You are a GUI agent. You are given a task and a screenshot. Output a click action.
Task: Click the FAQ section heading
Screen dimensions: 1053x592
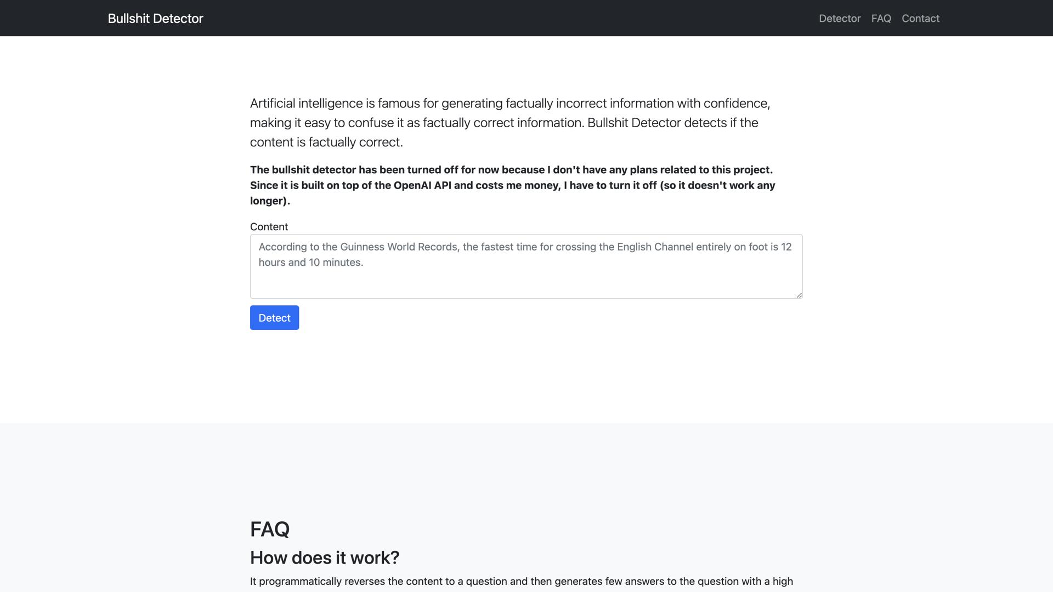point(269,529)
